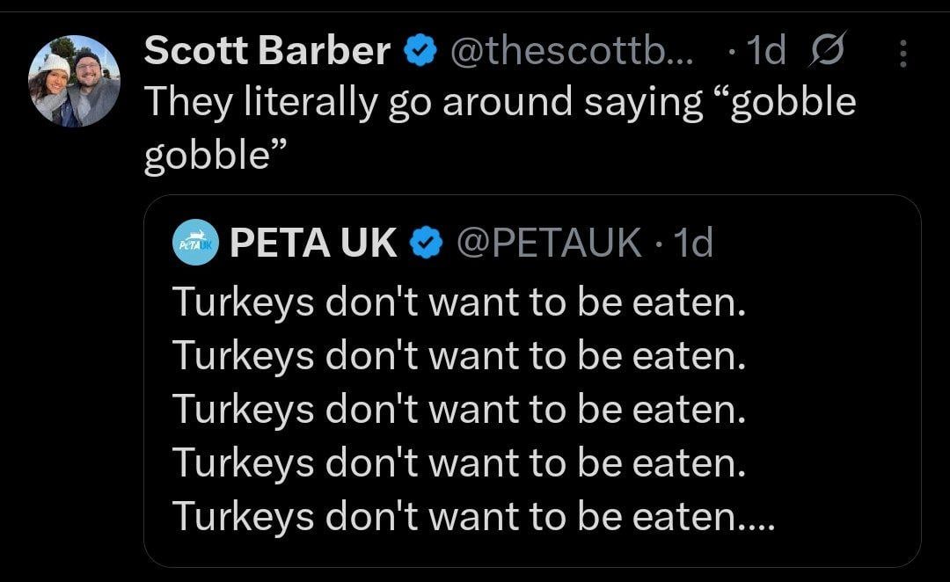
Task: Click the fourth "Turkeys don't want" line in quote
Action: click(458, 462)
